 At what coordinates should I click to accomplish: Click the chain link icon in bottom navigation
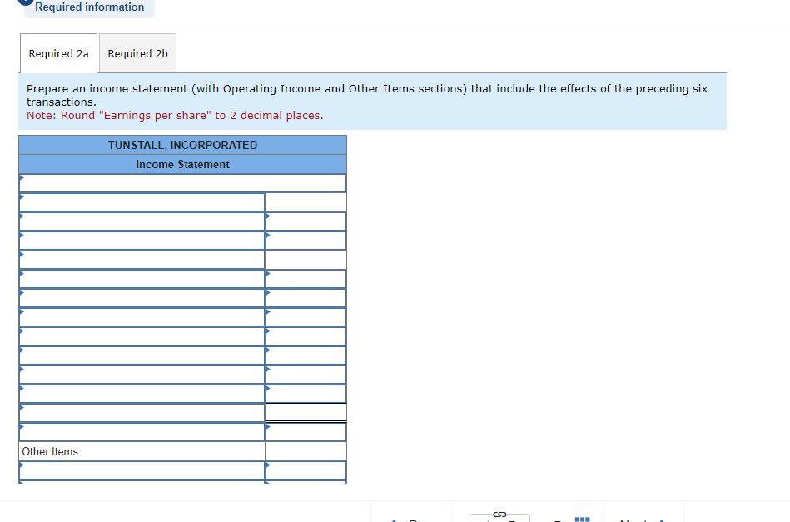point(498,512)
